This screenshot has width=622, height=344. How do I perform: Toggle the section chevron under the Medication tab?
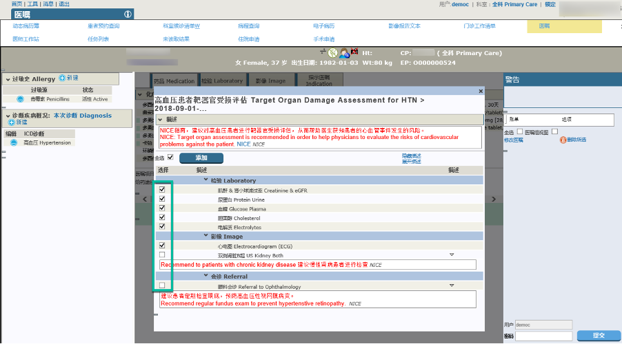[139, 95]
